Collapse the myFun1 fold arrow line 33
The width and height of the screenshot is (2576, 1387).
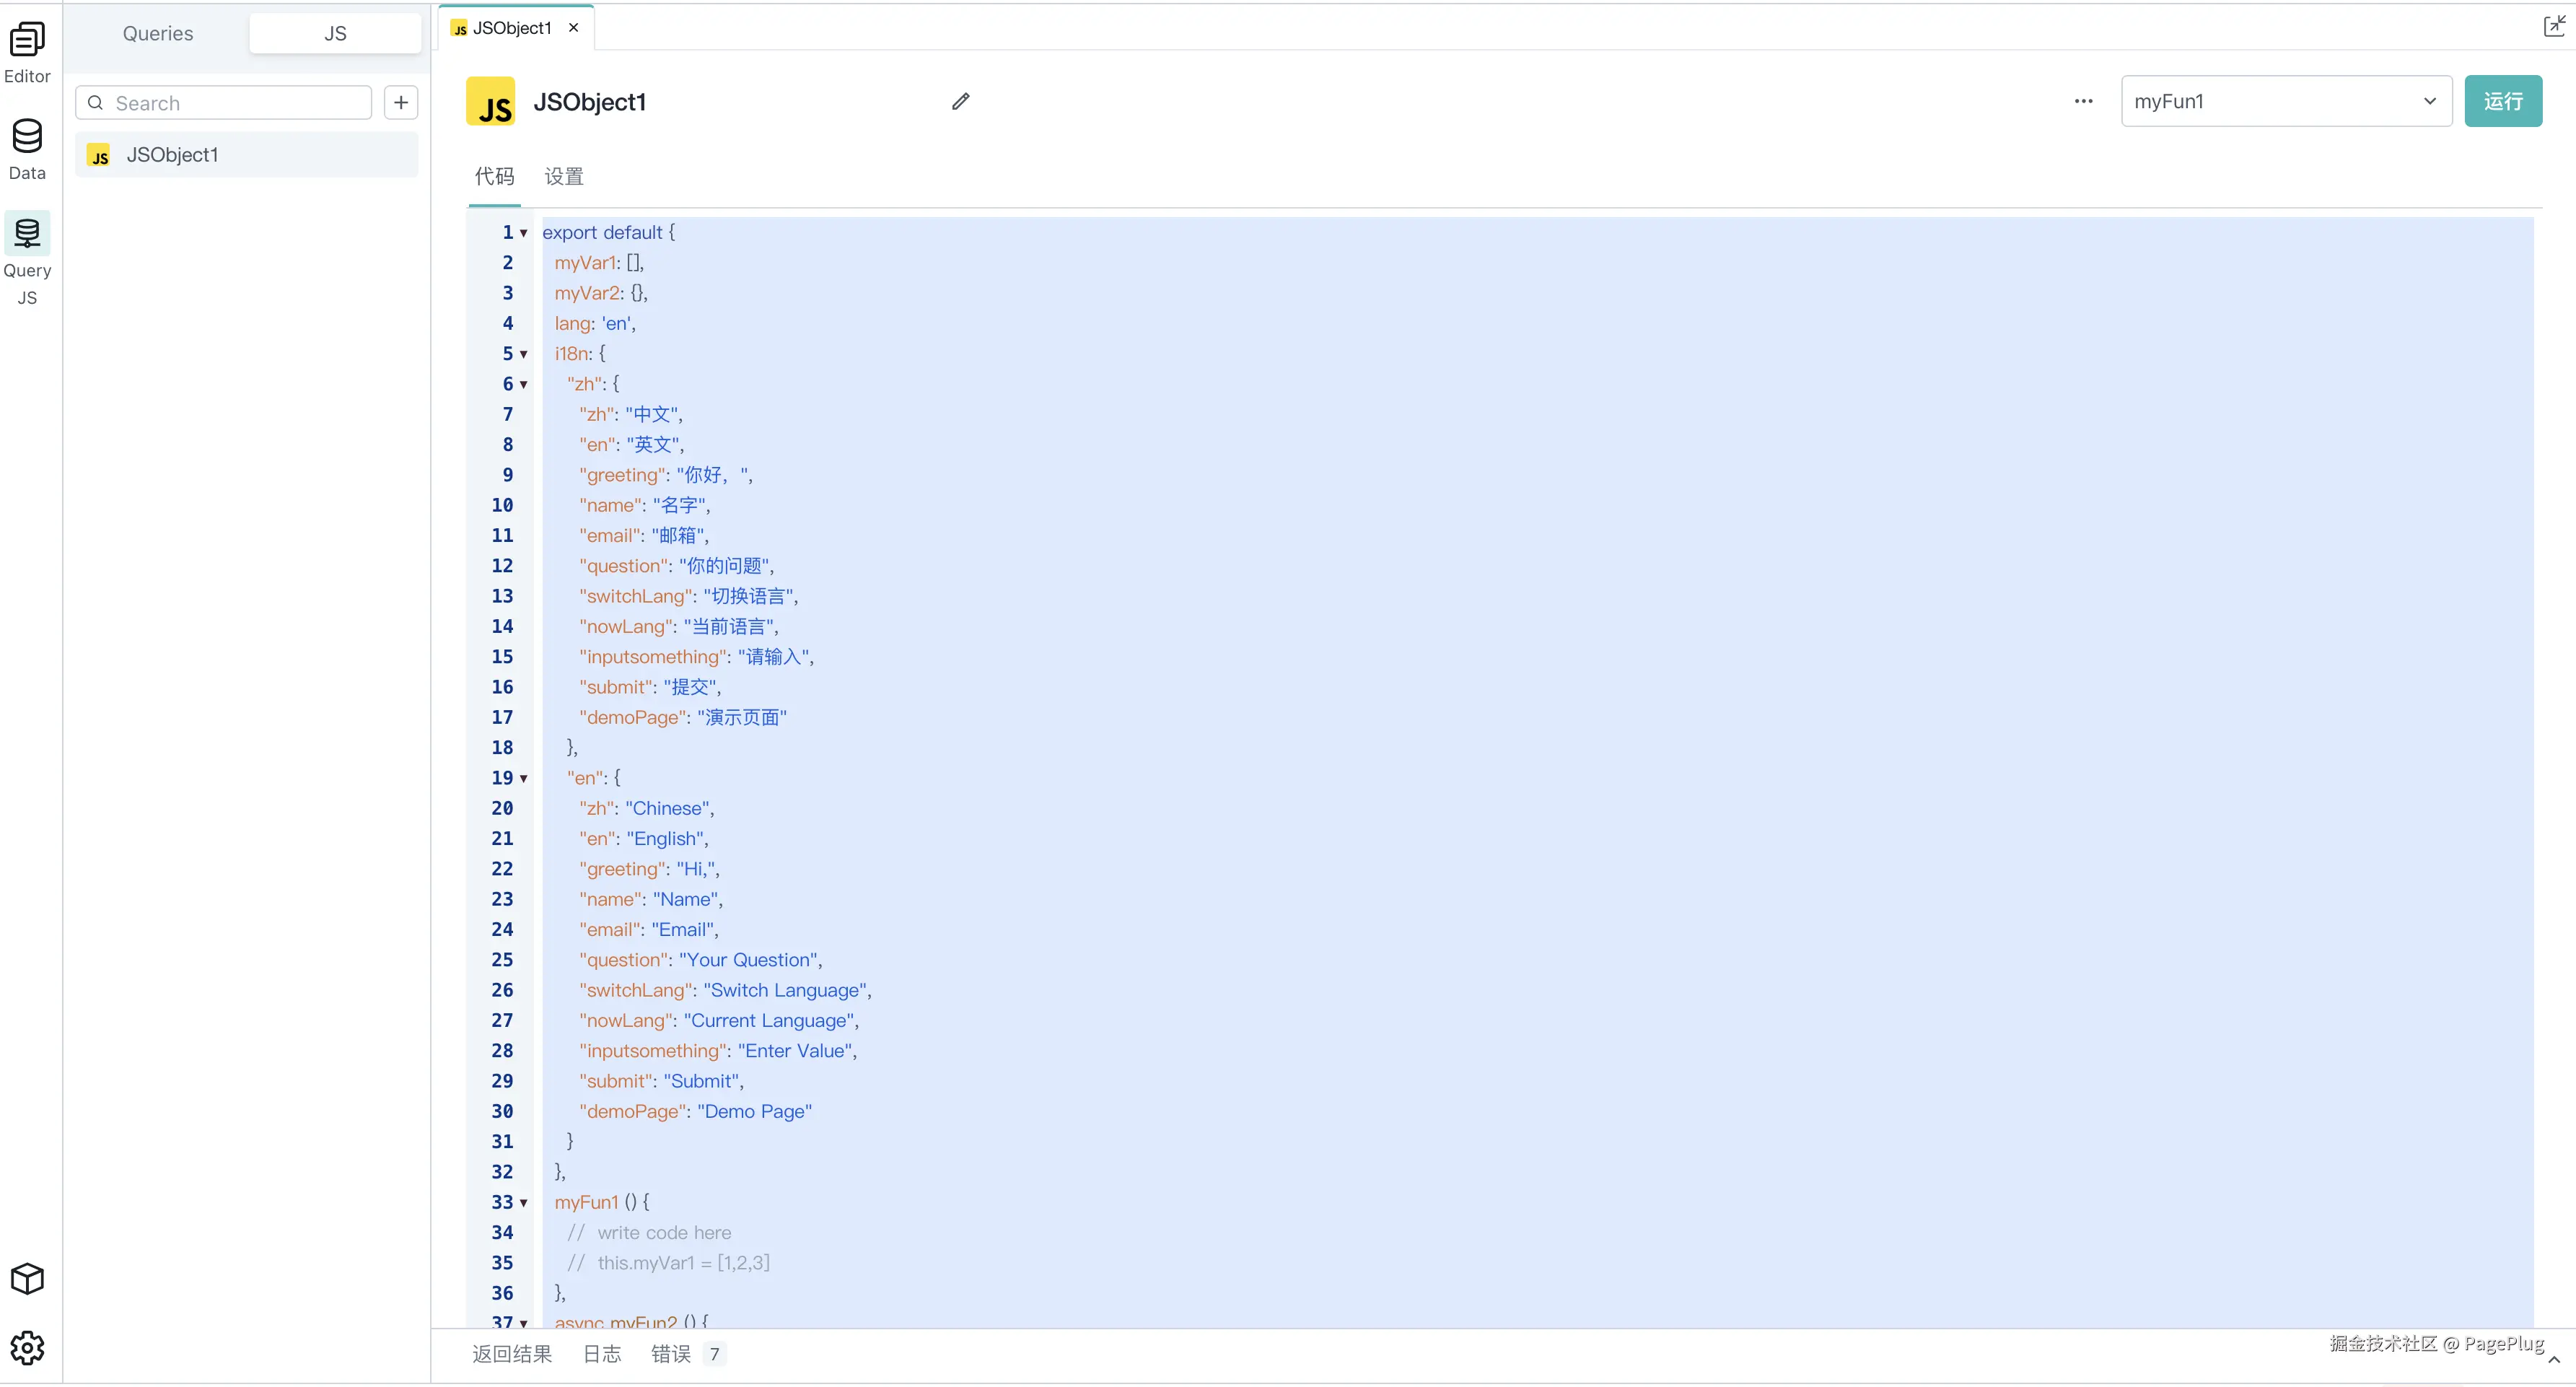(523, 1203)
